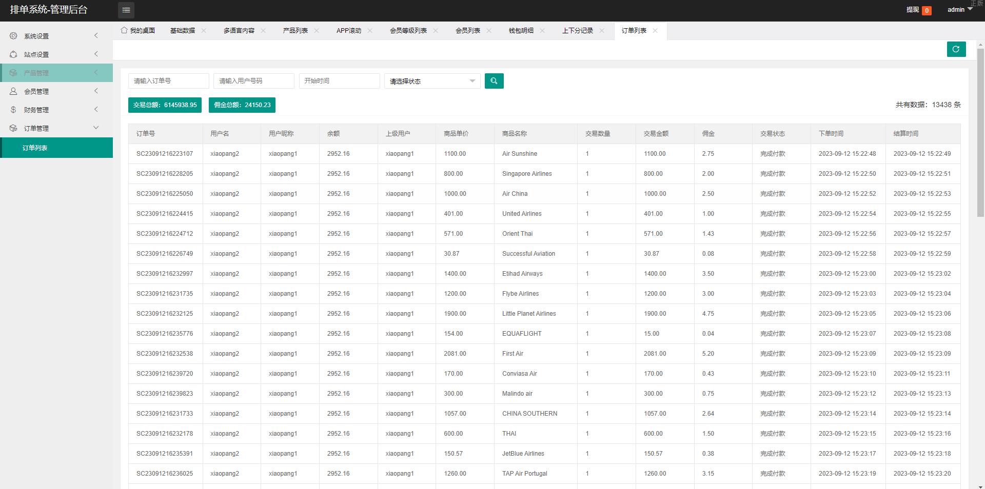The width and height of the screenshot is (985, 489).
Task: Click the hamburger menu toggle icon
Action: click(126, 10)
